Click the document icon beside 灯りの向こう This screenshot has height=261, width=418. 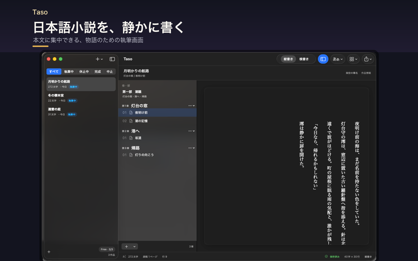click(x=131, y=155)
